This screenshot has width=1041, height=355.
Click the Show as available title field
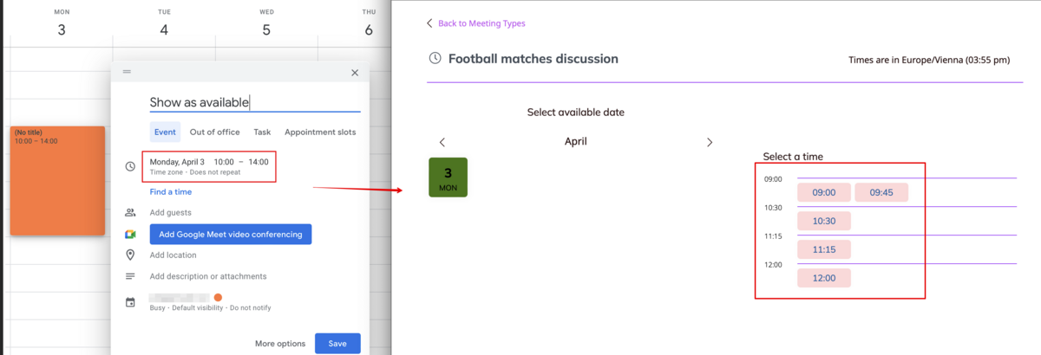(254, 102)
